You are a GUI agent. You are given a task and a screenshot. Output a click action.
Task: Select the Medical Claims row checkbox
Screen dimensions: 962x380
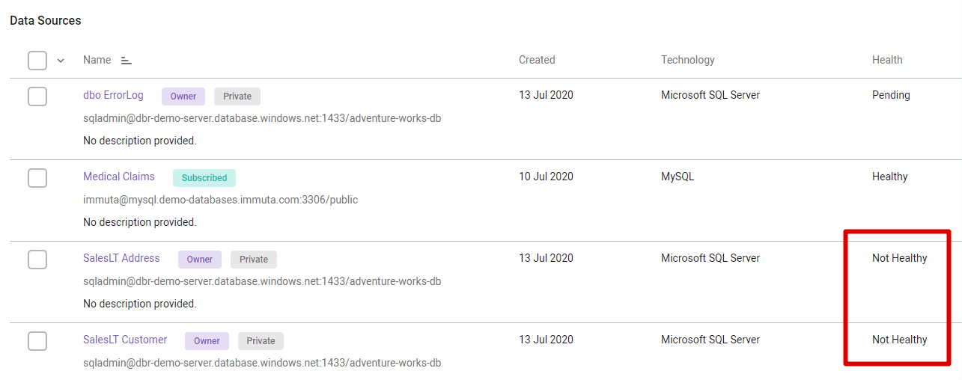(37, 178)
